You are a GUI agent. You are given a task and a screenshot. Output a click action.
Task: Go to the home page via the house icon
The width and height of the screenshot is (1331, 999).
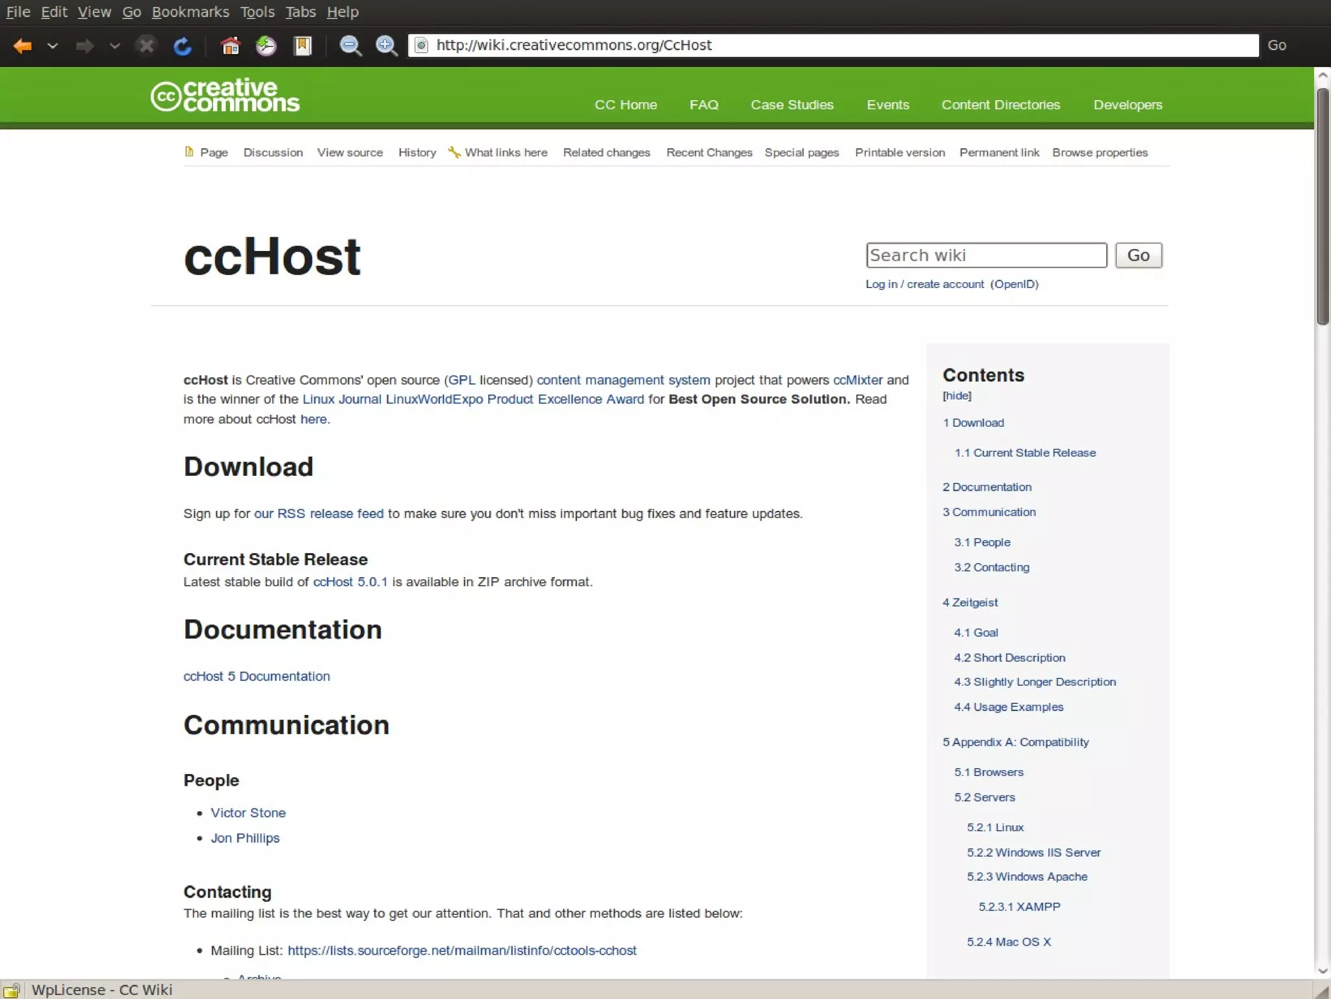click(x=230, y=46)
